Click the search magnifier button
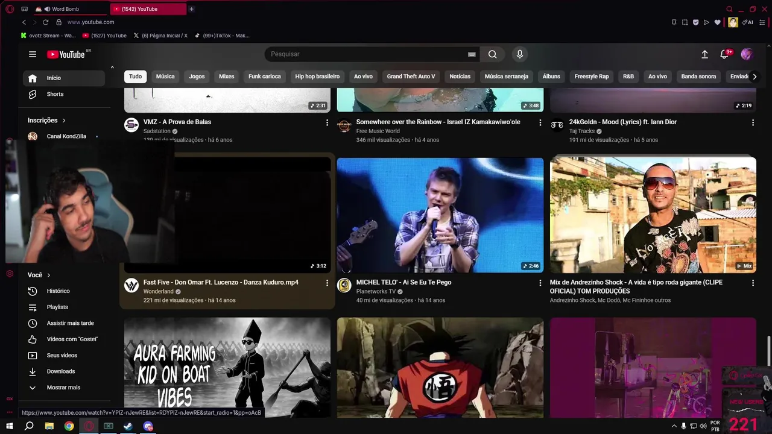The height and width of the screenshot is (434, 772). [493, 54]
